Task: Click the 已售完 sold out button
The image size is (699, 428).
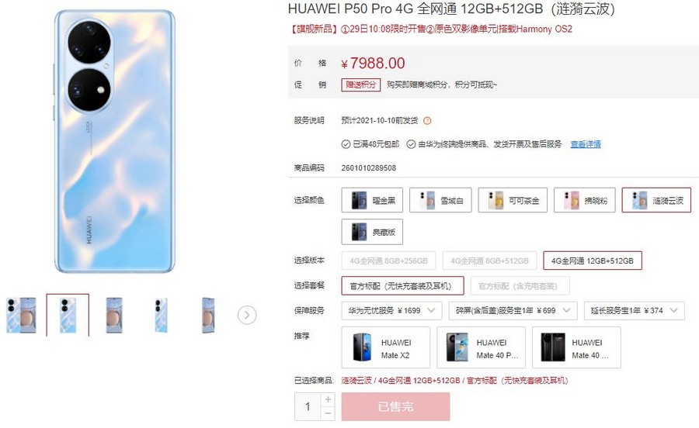Action: 395,406
